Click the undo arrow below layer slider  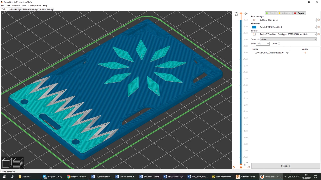234,167
